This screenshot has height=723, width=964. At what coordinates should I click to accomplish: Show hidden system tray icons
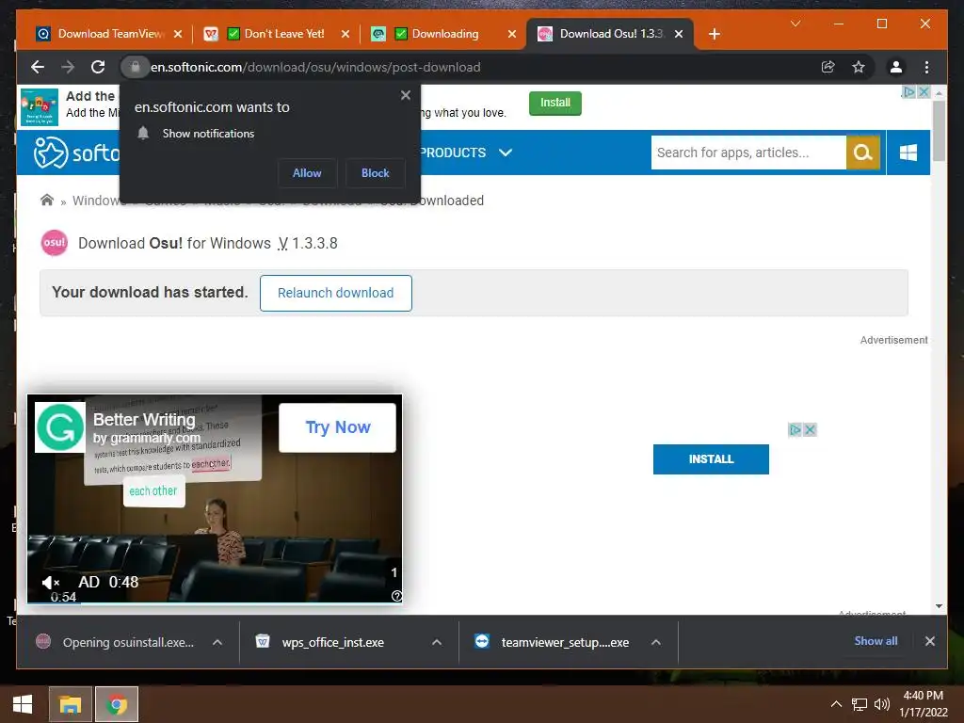[x=836, y=704]
